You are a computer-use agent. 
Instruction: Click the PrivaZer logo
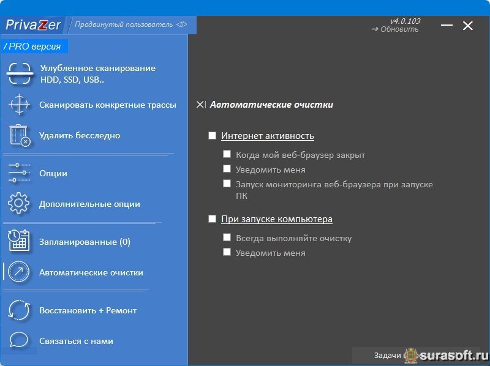pos(33,25)
